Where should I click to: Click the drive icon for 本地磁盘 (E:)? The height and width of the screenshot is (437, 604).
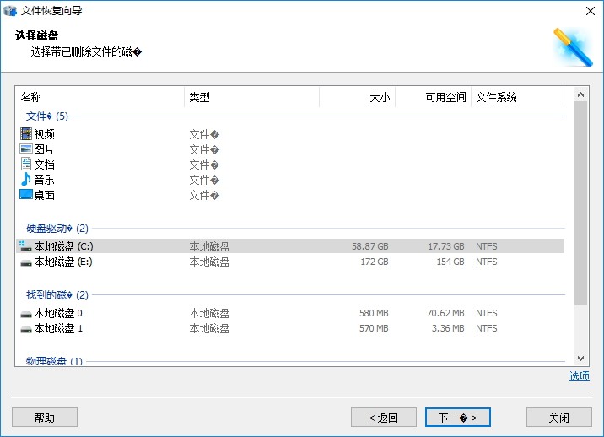[26, 263]
